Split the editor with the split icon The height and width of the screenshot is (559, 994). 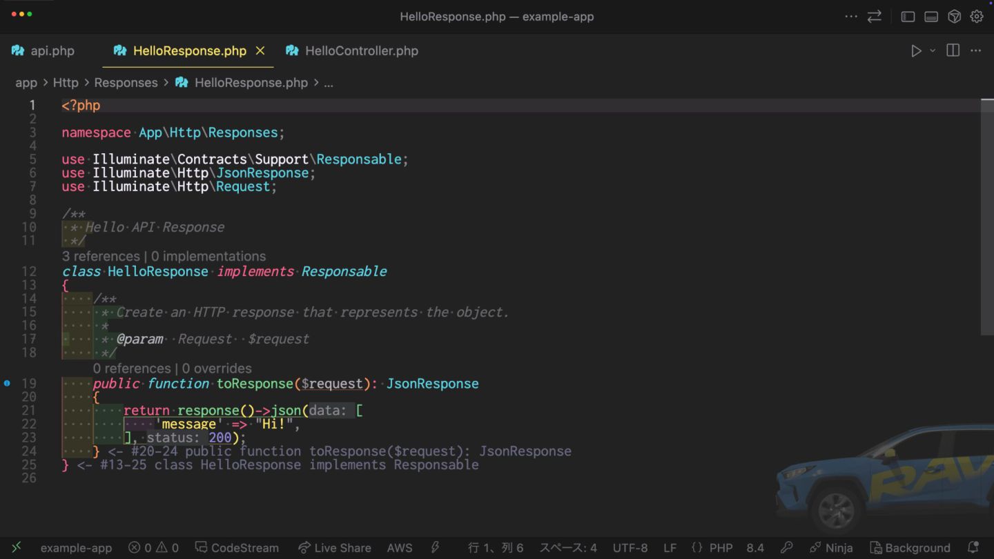953,51
